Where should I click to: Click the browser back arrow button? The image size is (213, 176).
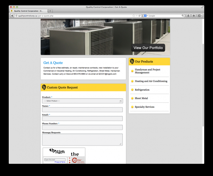click(x=12, y=16)
